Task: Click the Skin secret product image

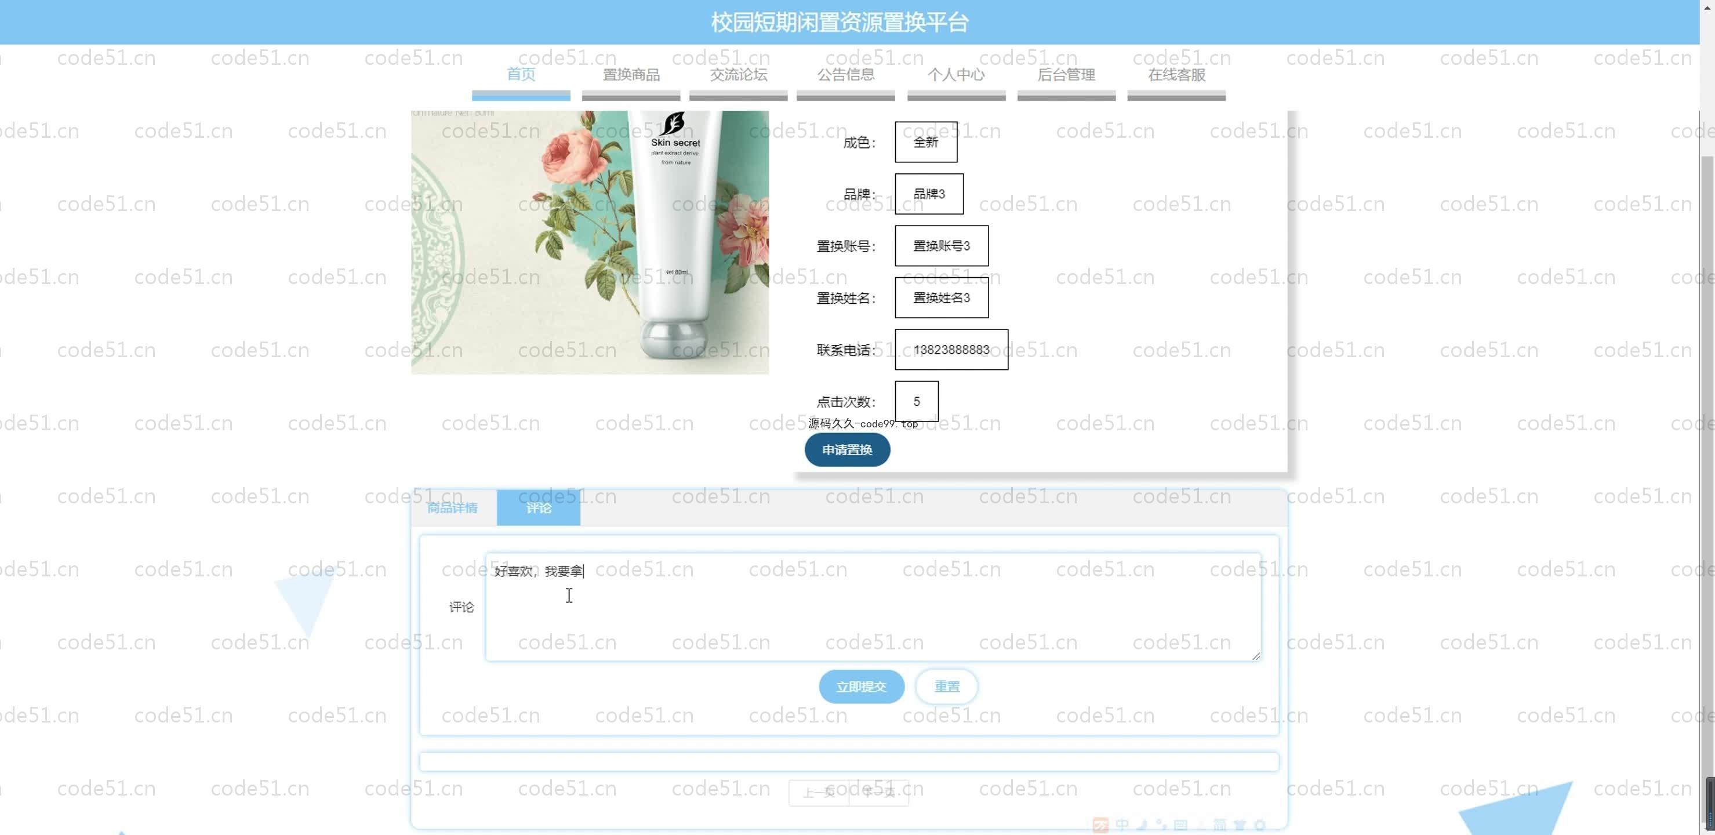Action: (590, 242)
